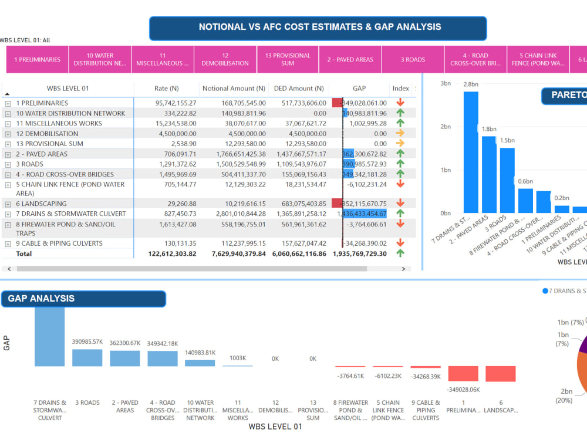Click the Total GAP value 1,935,769,729.30
587x440 pixels.
pos(360,253)
